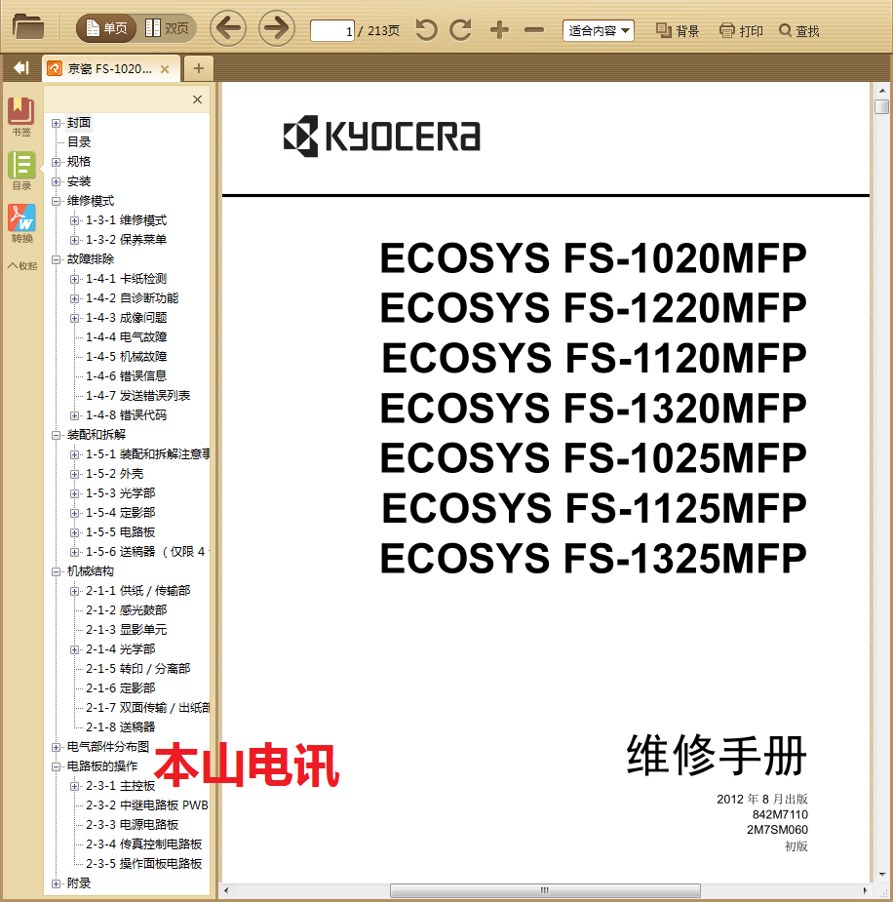Click 收起 to collapse the sidebar tools
The image size is (893, 902).
[22, 266]
